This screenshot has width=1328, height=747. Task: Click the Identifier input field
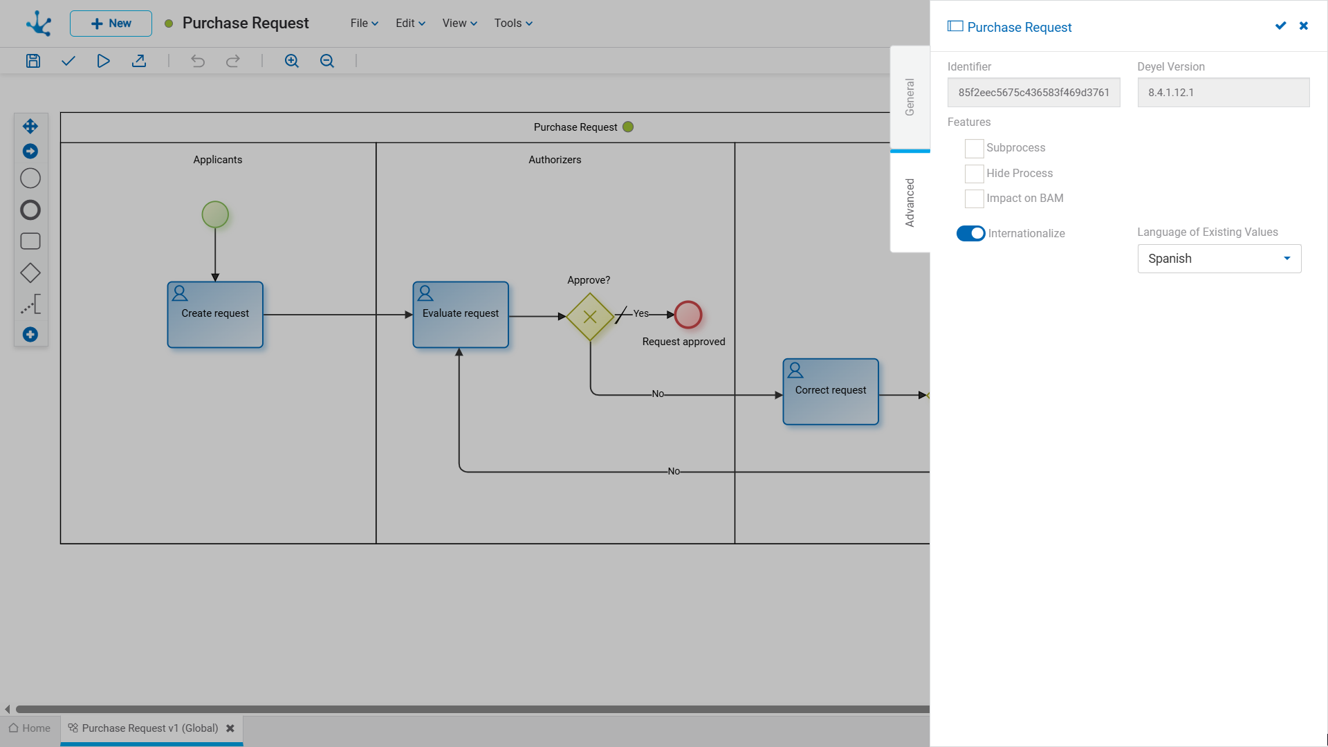pos(1033,92)
